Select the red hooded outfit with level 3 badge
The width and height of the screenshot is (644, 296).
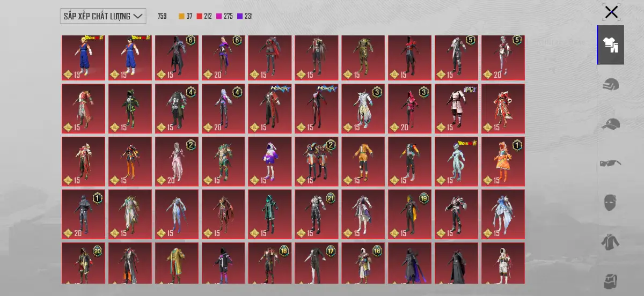[x=410, y=109]
